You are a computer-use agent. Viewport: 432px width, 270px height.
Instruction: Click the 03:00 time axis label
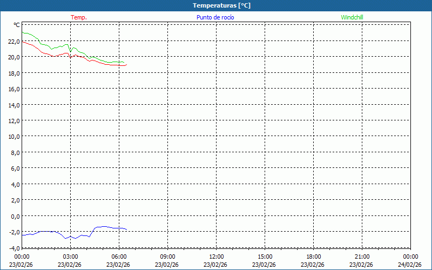(70, 256)
